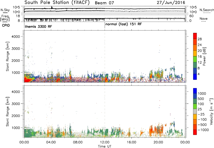This screenshot has height=148, width=214.
Task: Click the '04:00' time axis tick label
Action: coord(51,142)
